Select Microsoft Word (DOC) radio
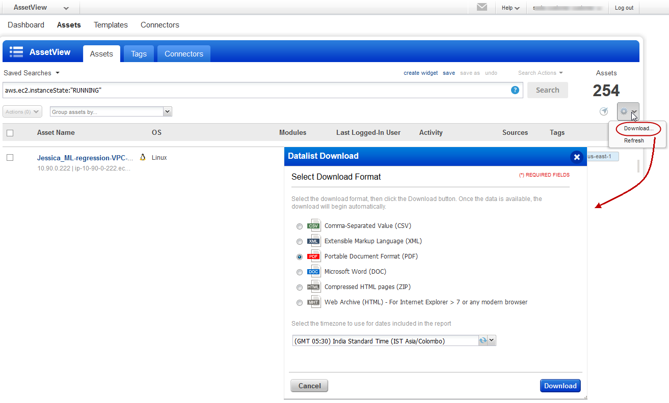Screen dimensions: 669x403 (300, 272)
